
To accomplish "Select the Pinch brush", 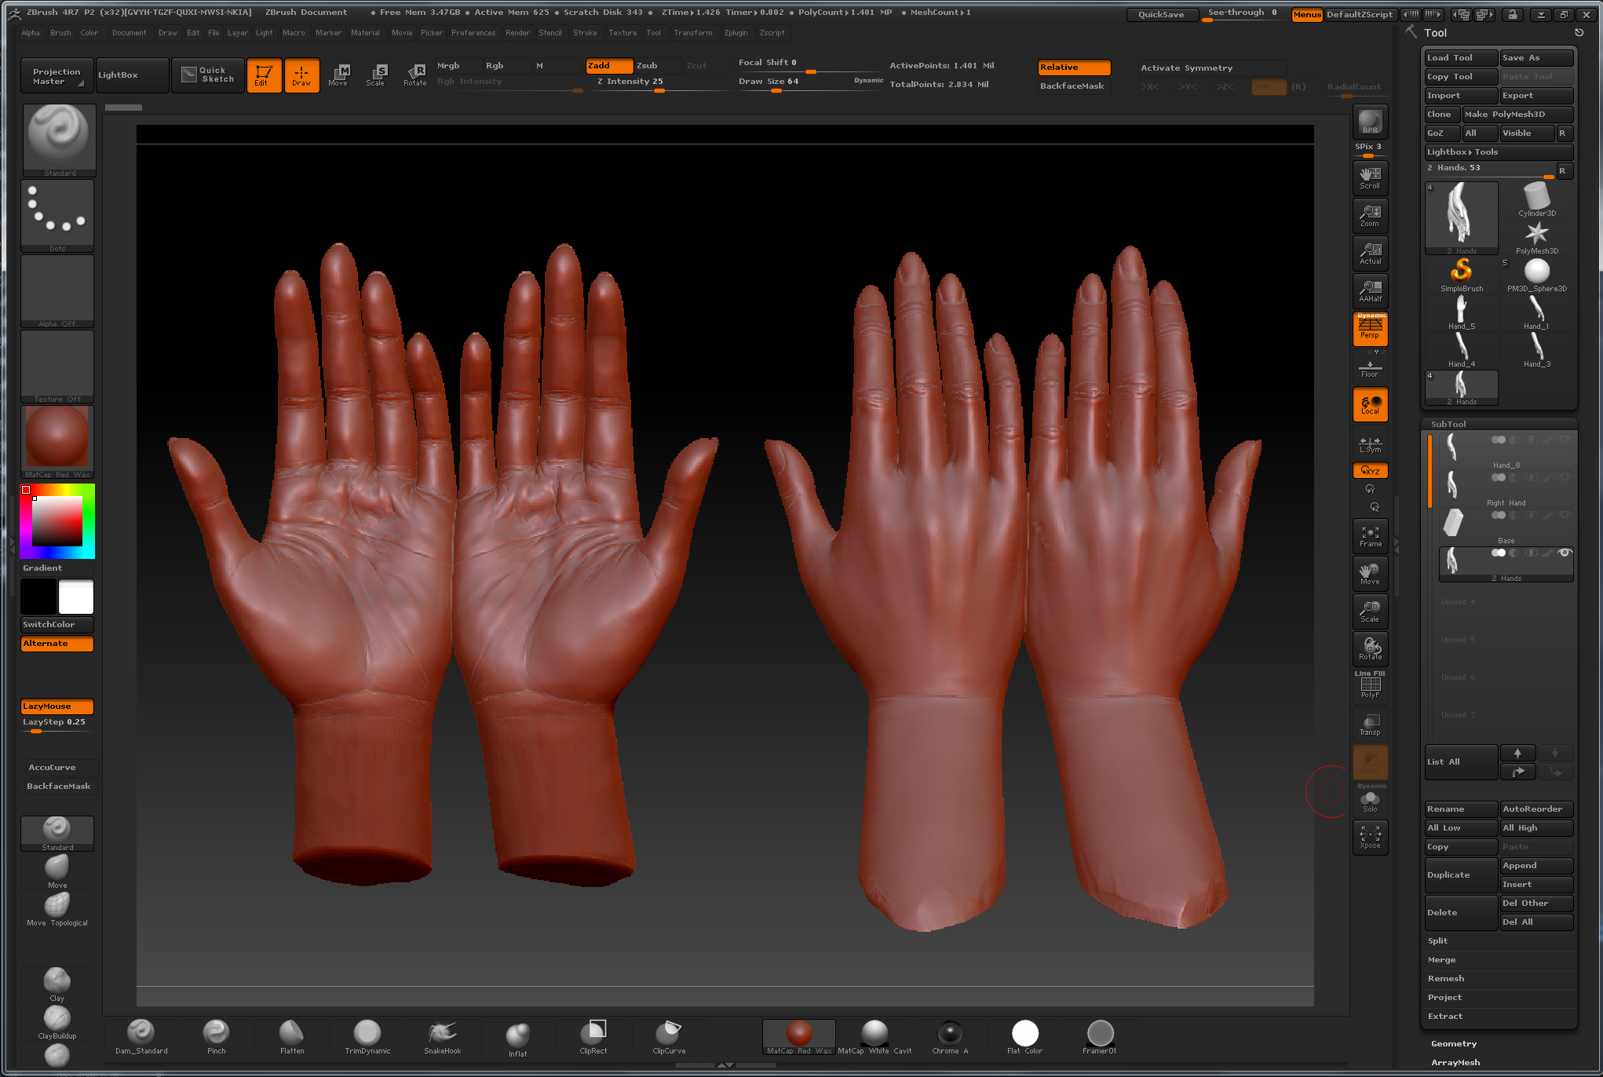I will click(216, 1035).
